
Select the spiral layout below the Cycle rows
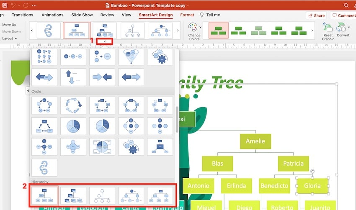[44, 167]
